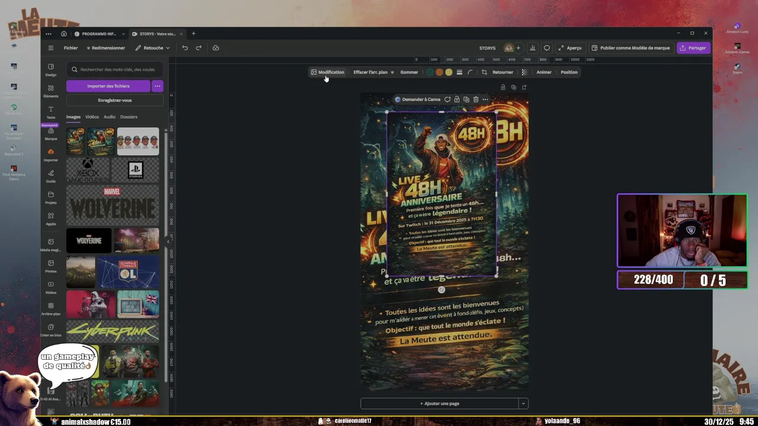This screenshot has height=426, width=758.
Task: Open the Redimensionner menu
Action: point(105,48)
